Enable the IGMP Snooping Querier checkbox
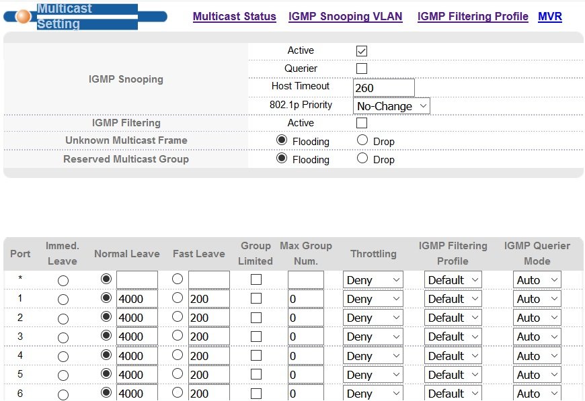 pyautogui.click(x=362, y=69)
